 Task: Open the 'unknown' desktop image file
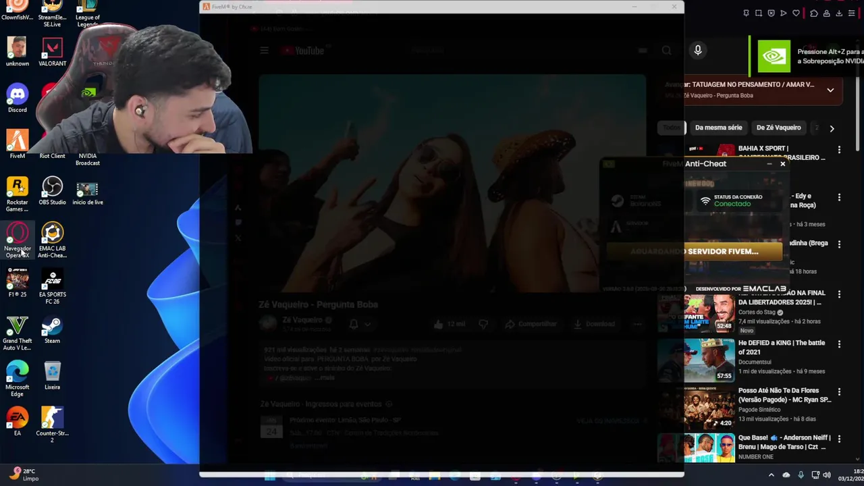point(18,52)
